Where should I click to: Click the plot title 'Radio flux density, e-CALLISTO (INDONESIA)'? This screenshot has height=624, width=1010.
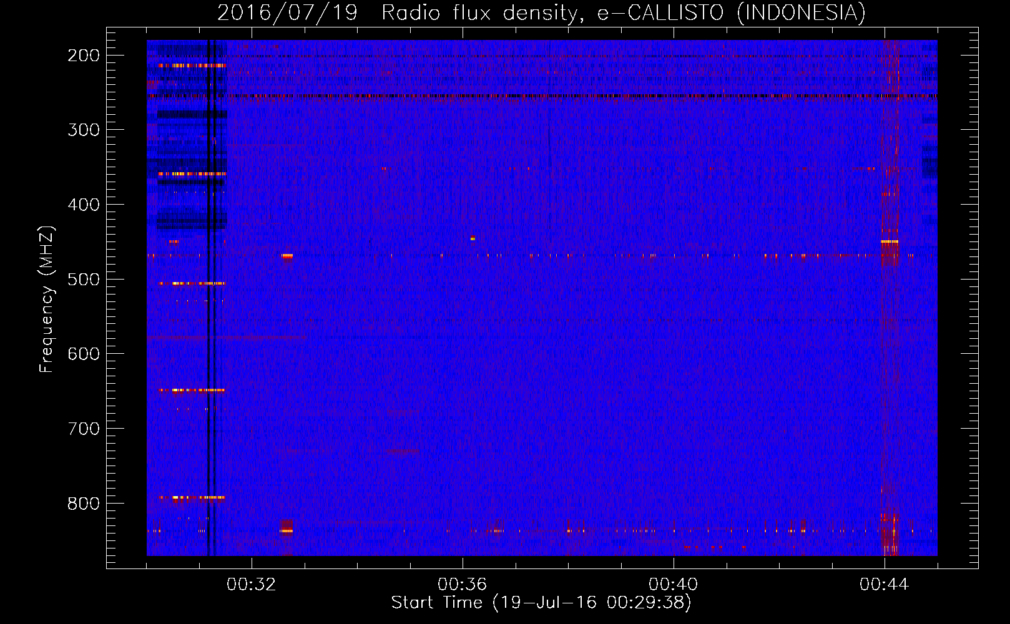click(623, 12)
